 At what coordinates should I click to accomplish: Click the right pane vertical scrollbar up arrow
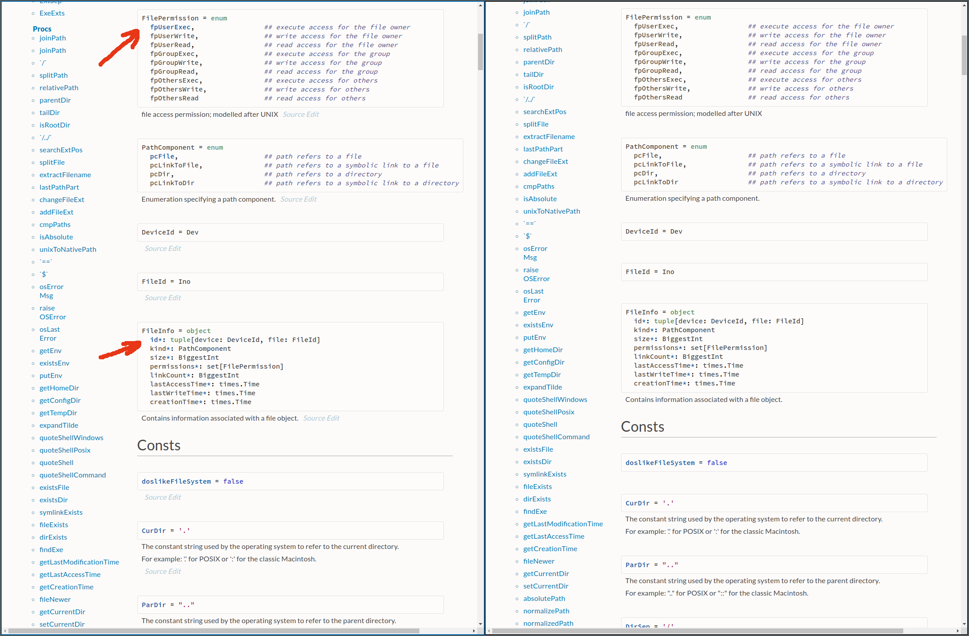click(x=964, y=5)
